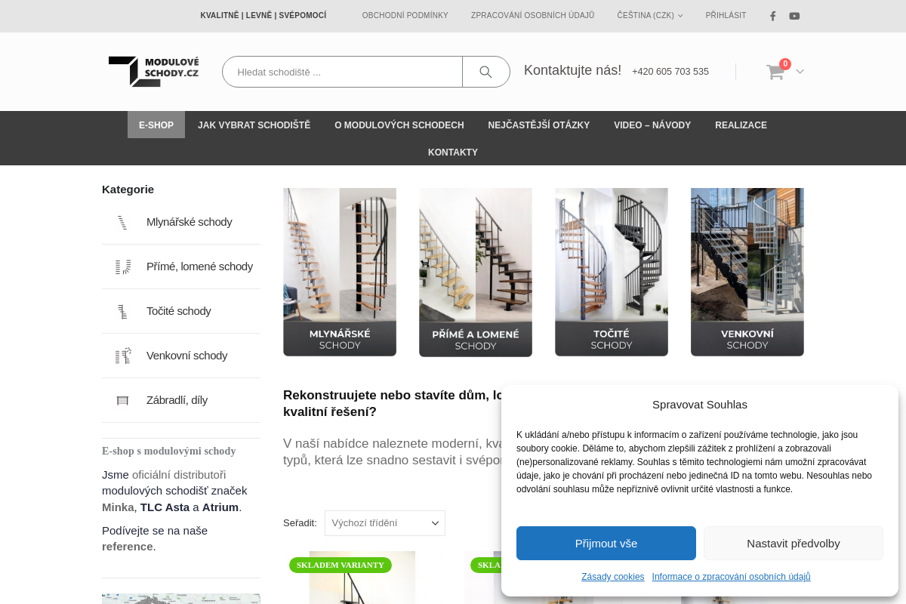Click Mlynářské schody category icon
906x604 pixels.
point(122,222)
